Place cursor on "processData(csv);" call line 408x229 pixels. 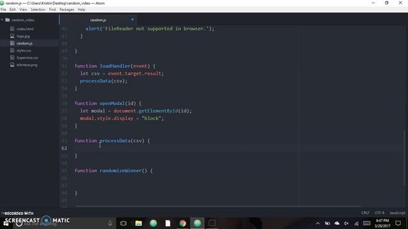(103, 81)
